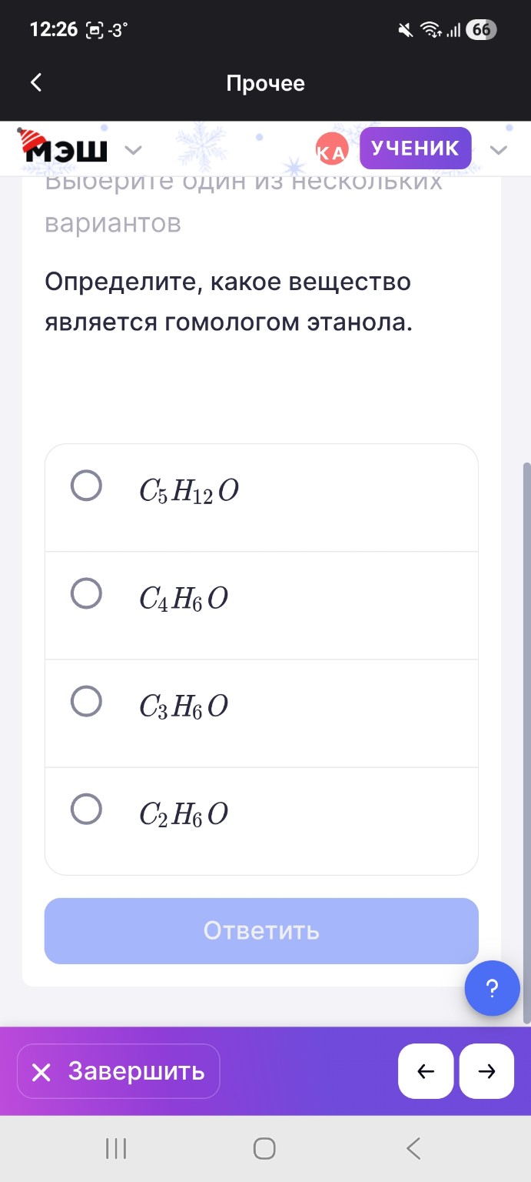Tap the Android home button

point(264,1147)
